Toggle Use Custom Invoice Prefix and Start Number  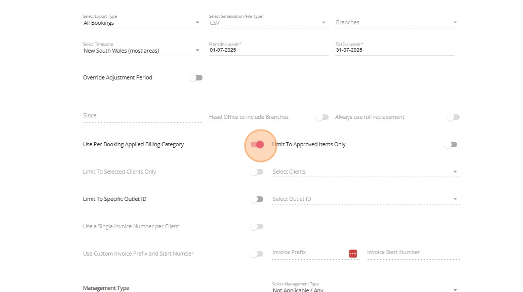[x=257, y=254]
